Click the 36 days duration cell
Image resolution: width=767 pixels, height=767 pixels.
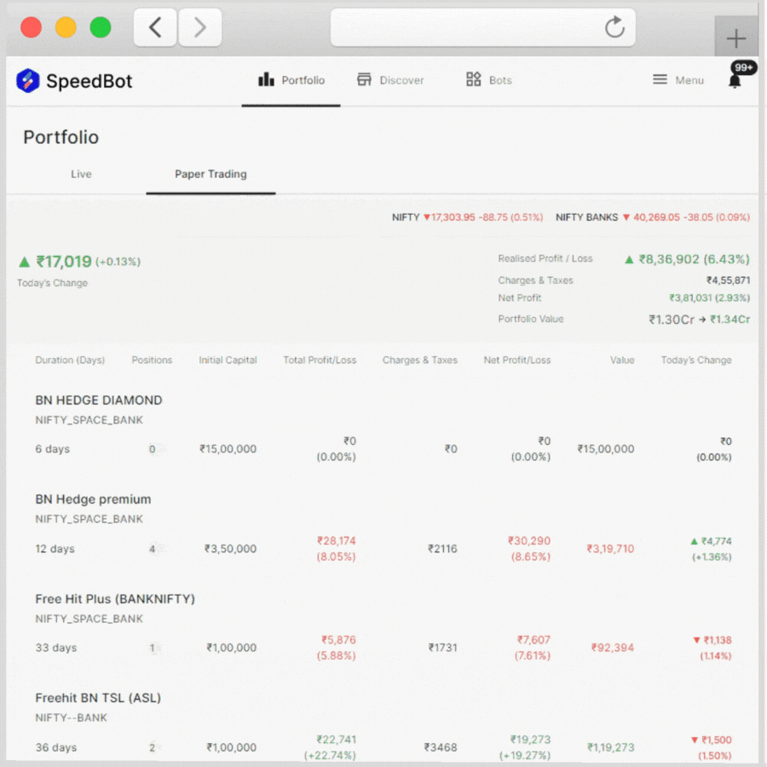click(55, 747)
